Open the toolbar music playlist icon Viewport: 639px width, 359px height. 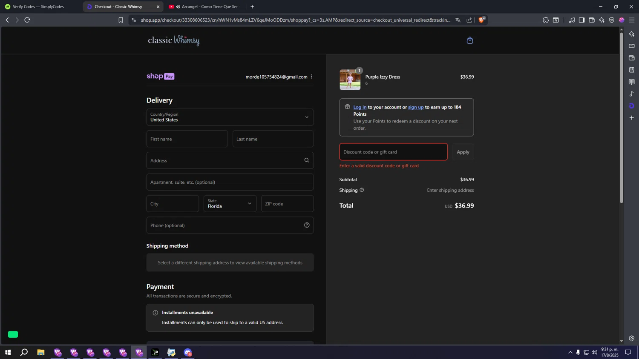572,20
